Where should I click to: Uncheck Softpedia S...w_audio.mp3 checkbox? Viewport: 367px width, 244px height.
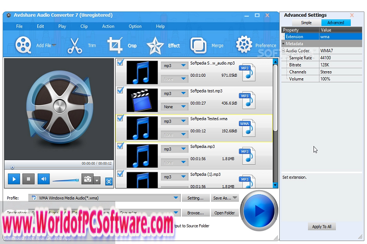click(120, 63)
